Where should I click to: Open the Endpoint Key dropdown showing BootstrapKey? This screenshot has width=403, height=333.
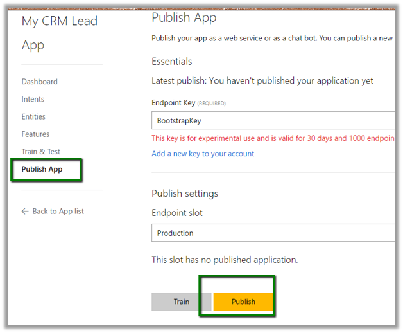pyautogui.click(x=273, y=120)
